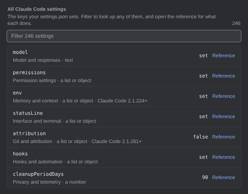The image size is (248, 194).
Task: Select the permissions key name
Action: pyautogui.click(x=29, y=73)
